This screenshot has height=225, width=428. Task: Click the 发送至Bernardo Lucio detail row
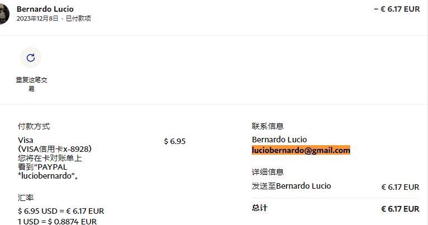tap(335, 186)
